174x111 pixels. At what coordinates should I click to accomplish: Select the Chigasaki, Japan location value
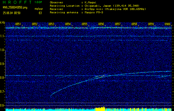(x=112, y=6)
